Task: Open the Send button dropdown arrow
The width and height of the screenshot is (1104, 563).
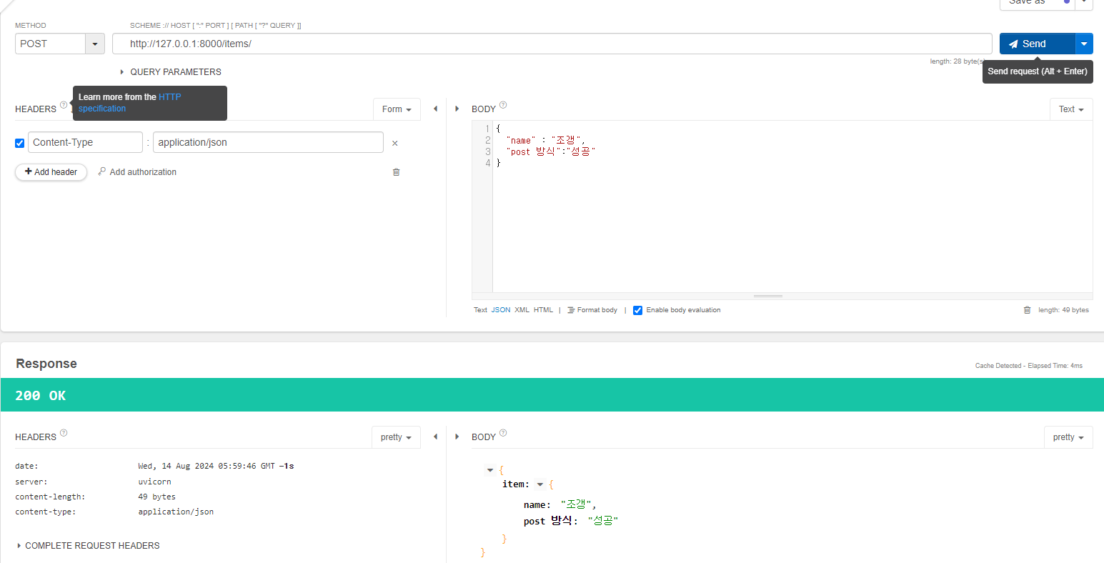Action: (x=1084, y=44)
